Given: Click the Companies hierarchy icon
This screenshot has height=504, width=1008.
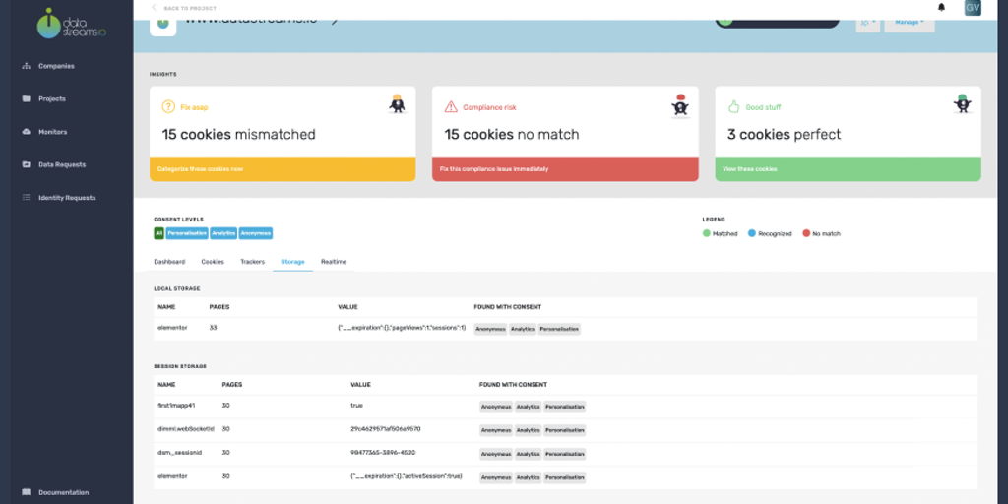Looking at the screenshot, I should point(27,66).
